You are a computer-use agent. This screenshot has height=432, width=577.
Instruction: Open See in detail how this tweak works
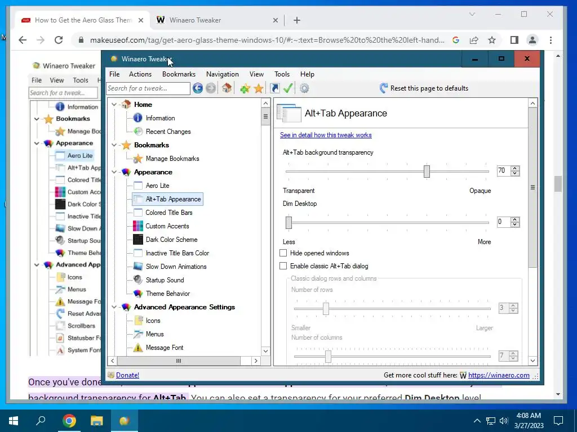[326, 135]
